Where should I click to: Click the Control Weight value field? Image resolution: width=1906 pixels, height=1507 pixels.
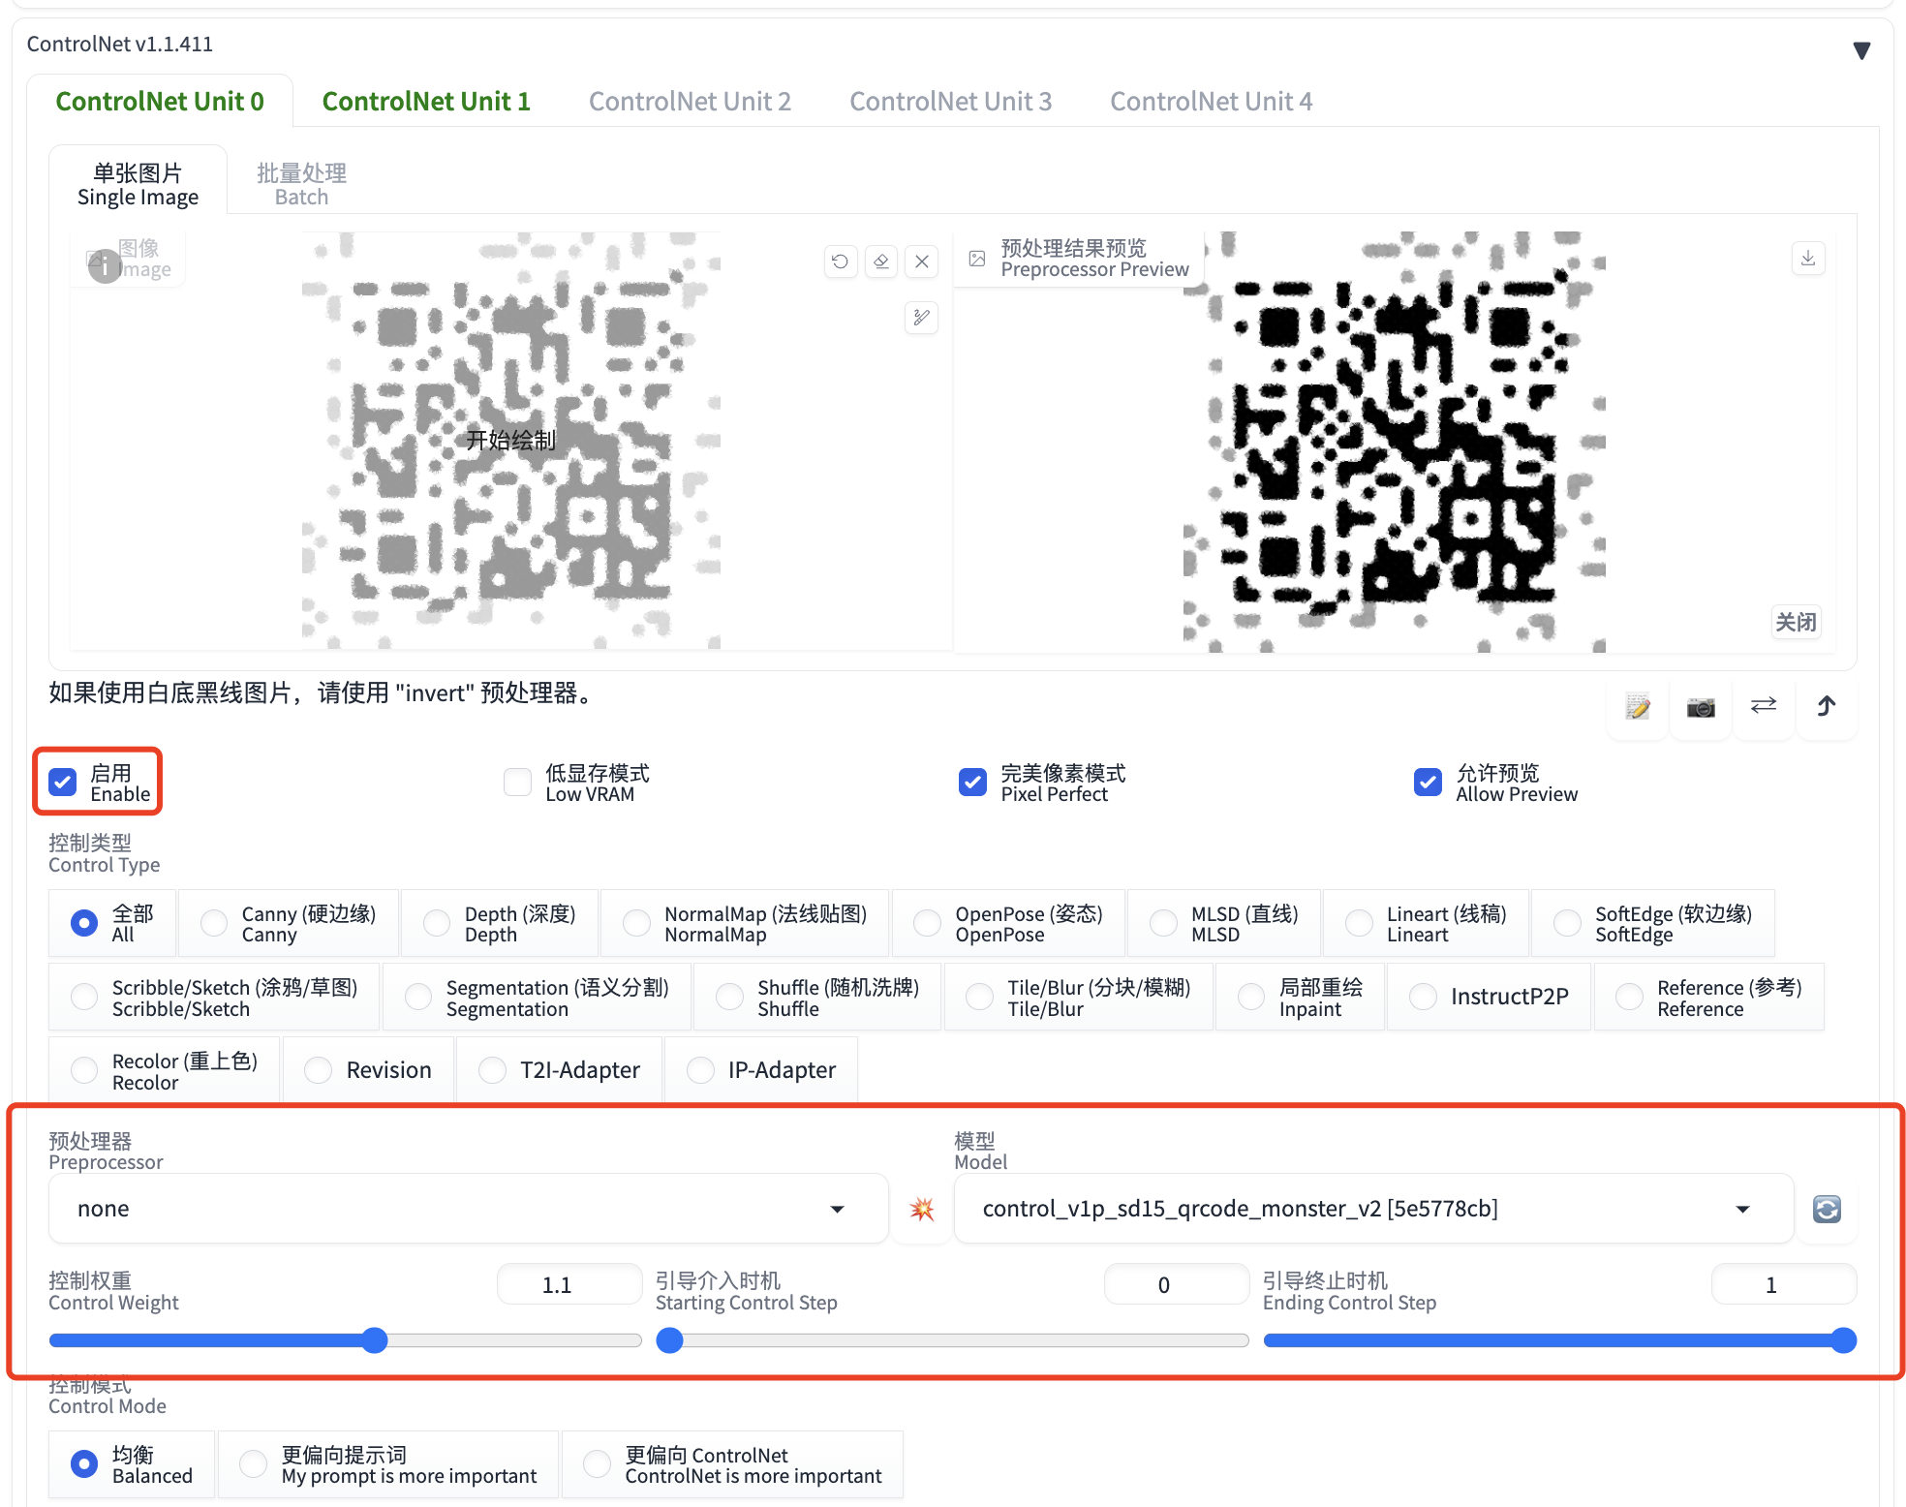[569, 1284]
